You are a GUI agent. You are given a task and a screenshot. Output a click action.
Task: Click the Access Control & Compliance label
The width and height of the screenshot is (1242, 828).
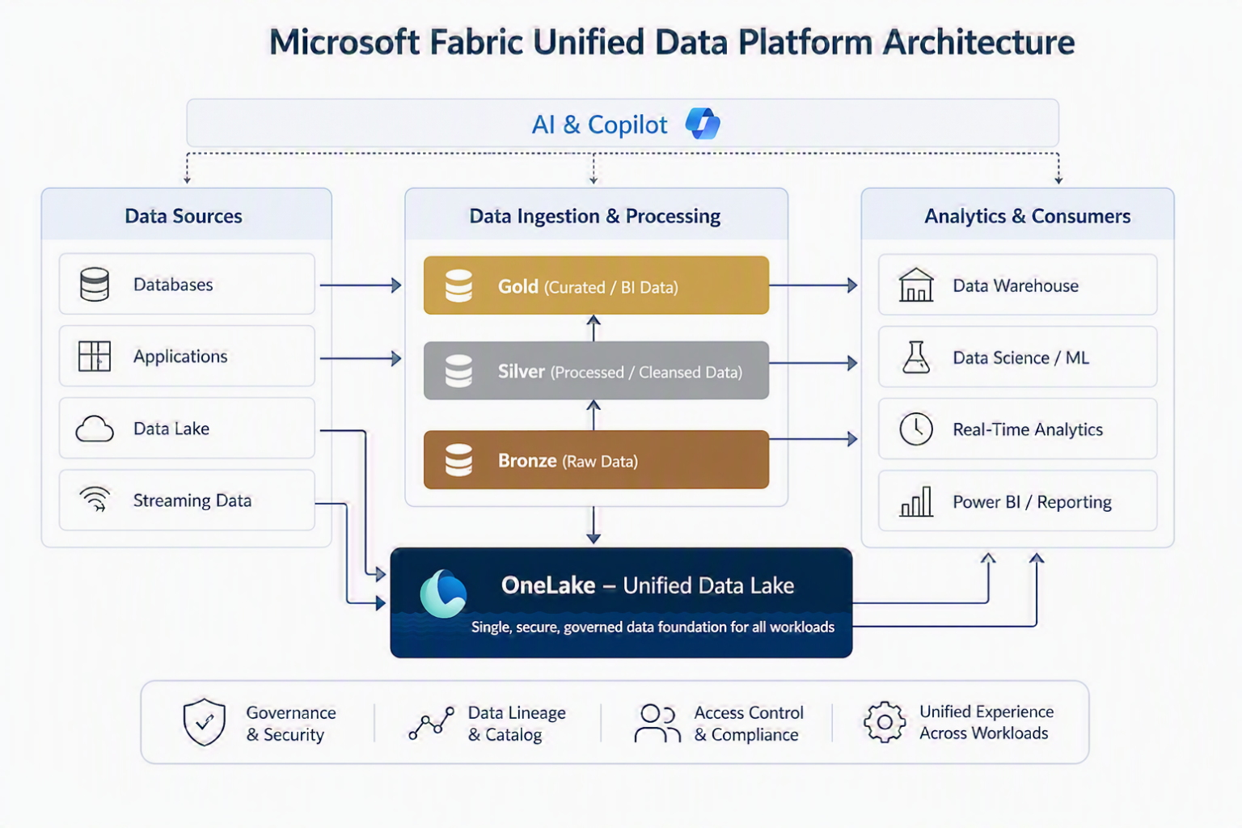point(749,724)
